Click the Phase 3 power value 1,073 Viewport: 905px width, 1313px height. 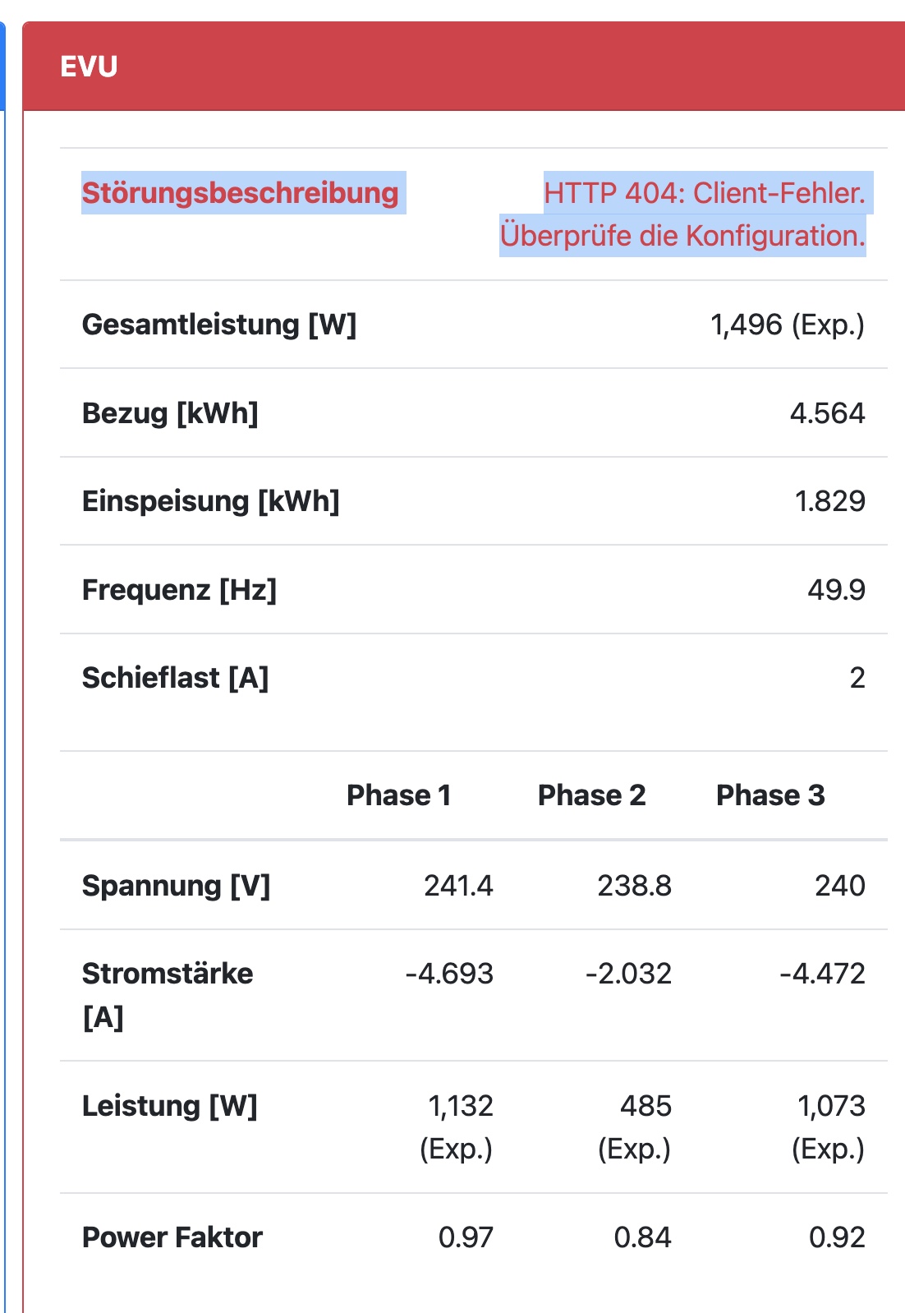[831, 1106]
